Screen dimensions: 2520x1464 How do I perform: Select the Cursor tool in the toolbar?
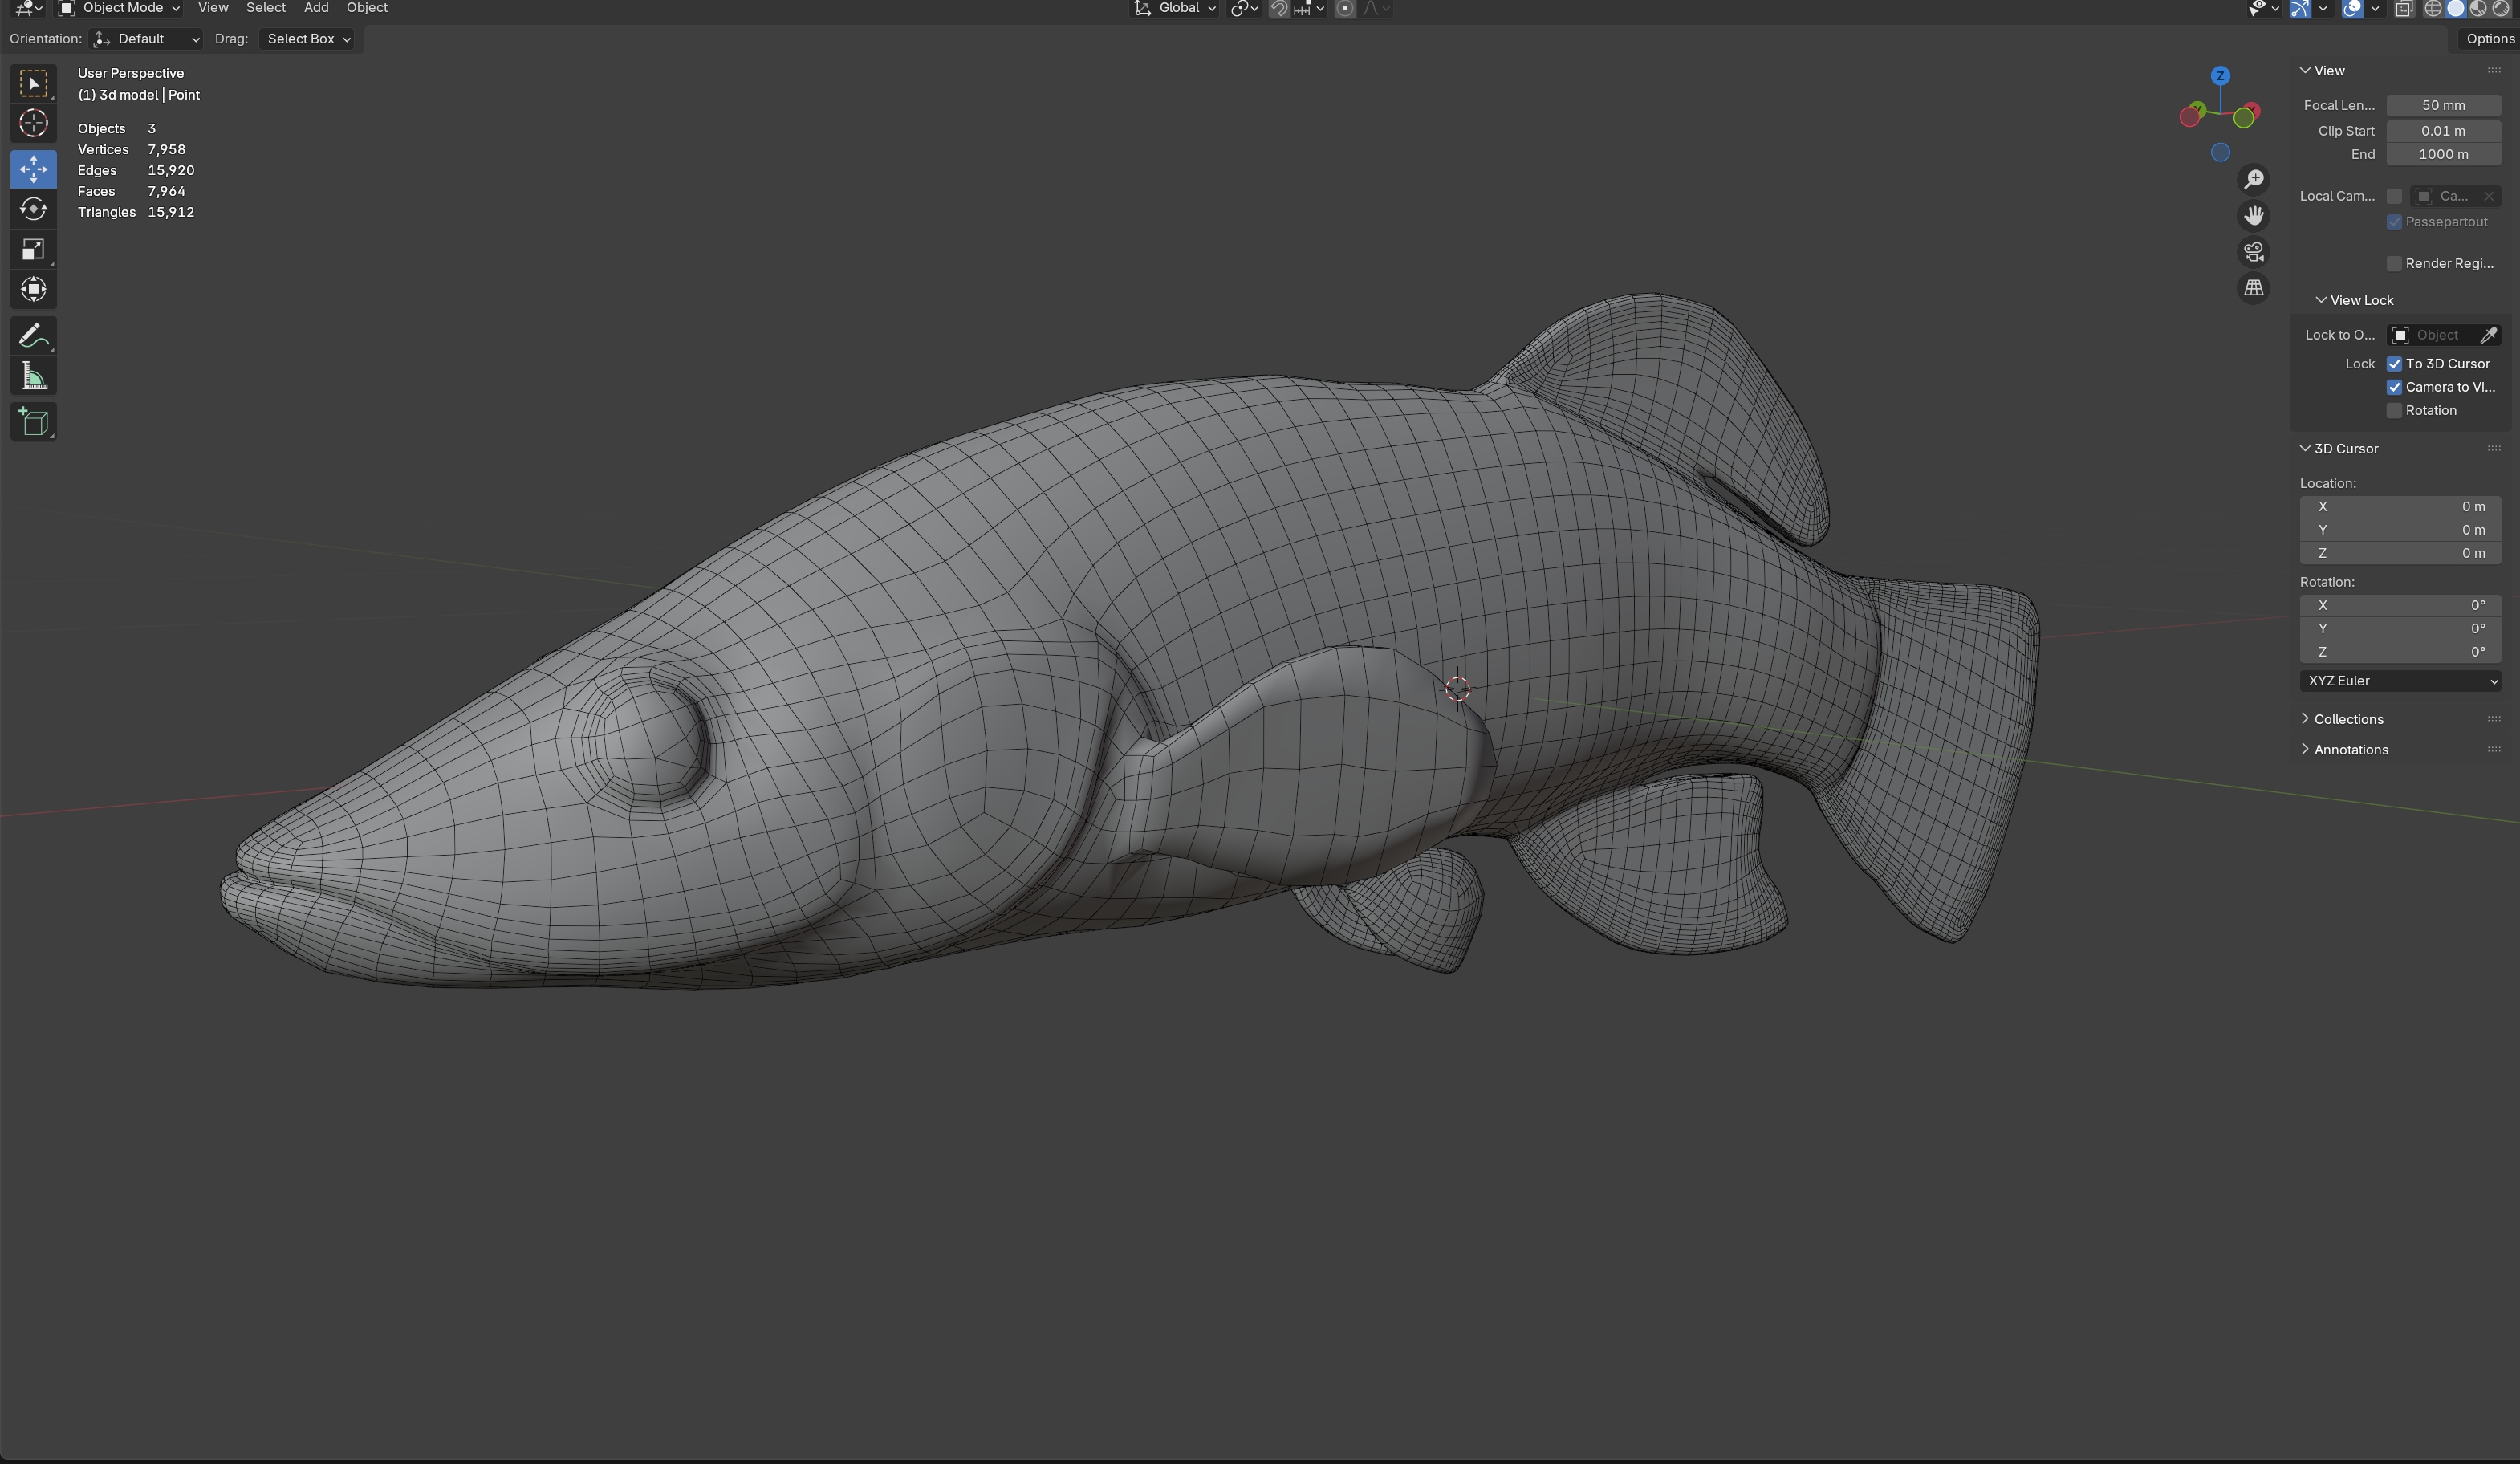pyautogui.click(x=33, y=123)
